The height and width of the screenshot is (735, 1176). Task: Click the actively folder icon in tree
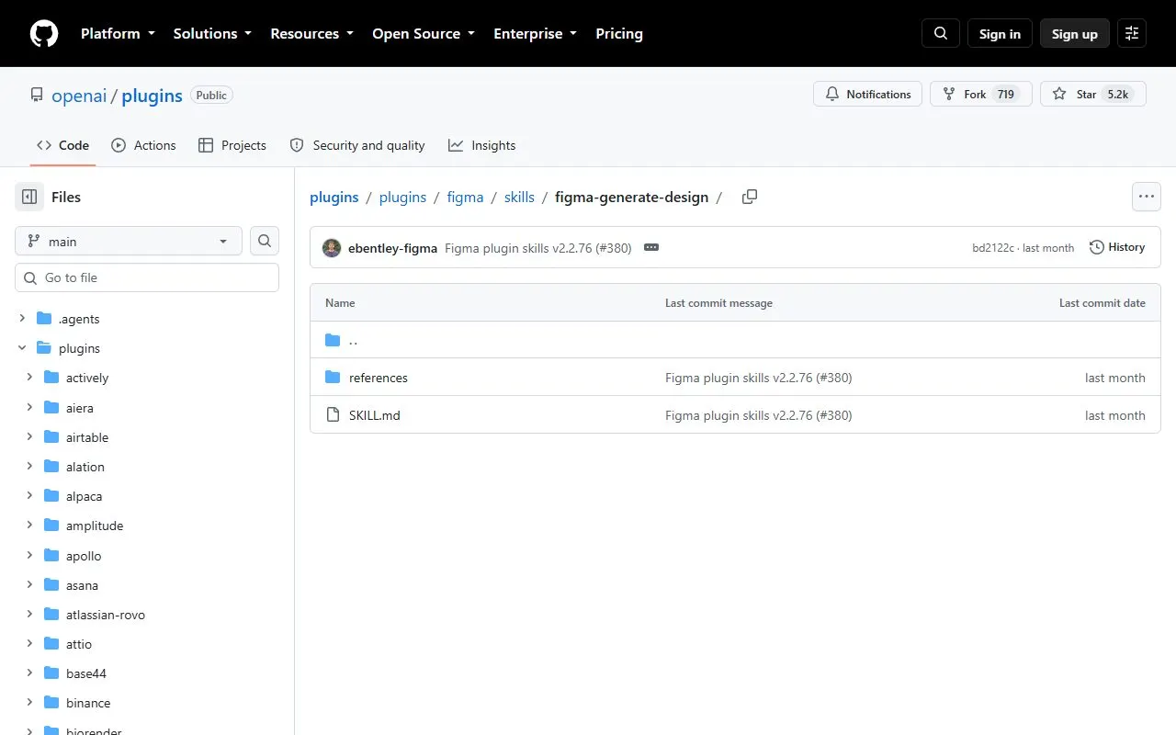(51, 378)
